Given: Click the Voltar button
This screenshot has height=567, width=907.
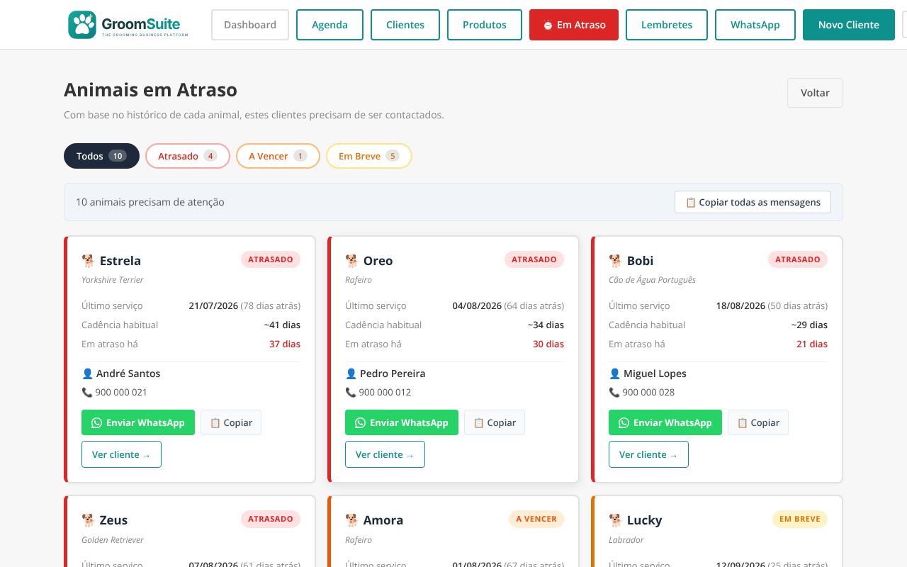Looking at the screenshot, I should pyautogui.click(x=815, y=93).
